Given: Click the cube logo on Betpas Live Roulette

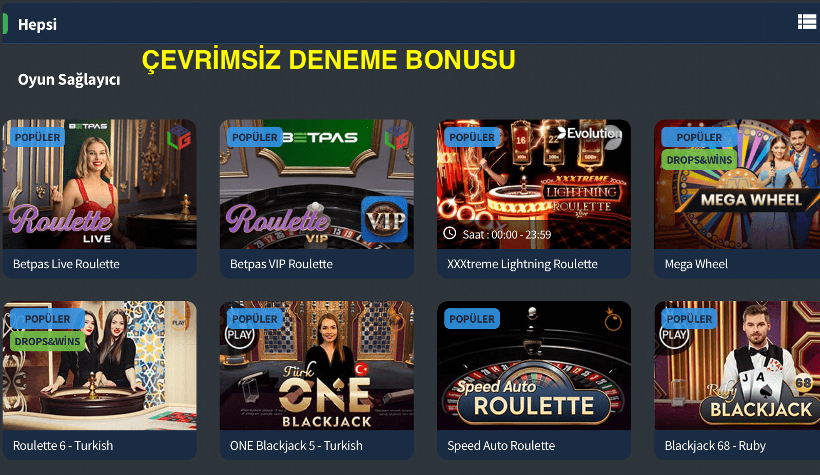Looking at the screenshot, I should (179, 137).
